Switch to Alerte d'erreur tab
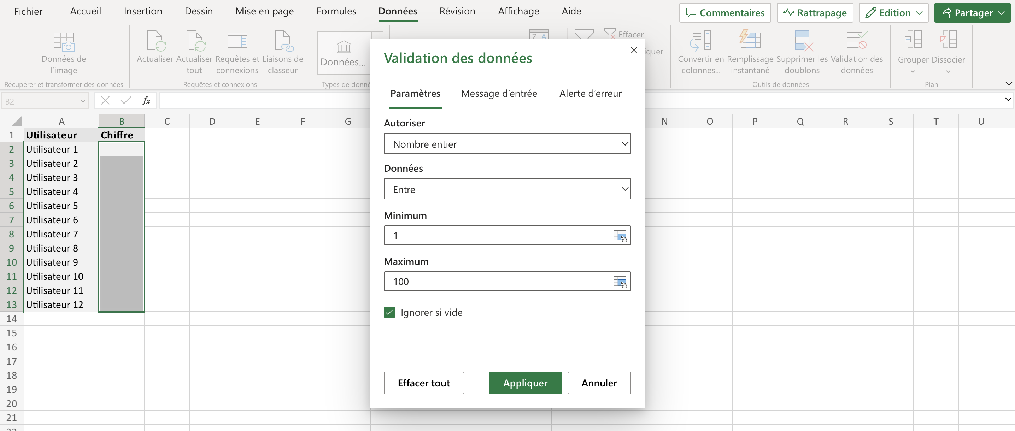This screenshot has height=431, width=1015. (x=590, y=94)
